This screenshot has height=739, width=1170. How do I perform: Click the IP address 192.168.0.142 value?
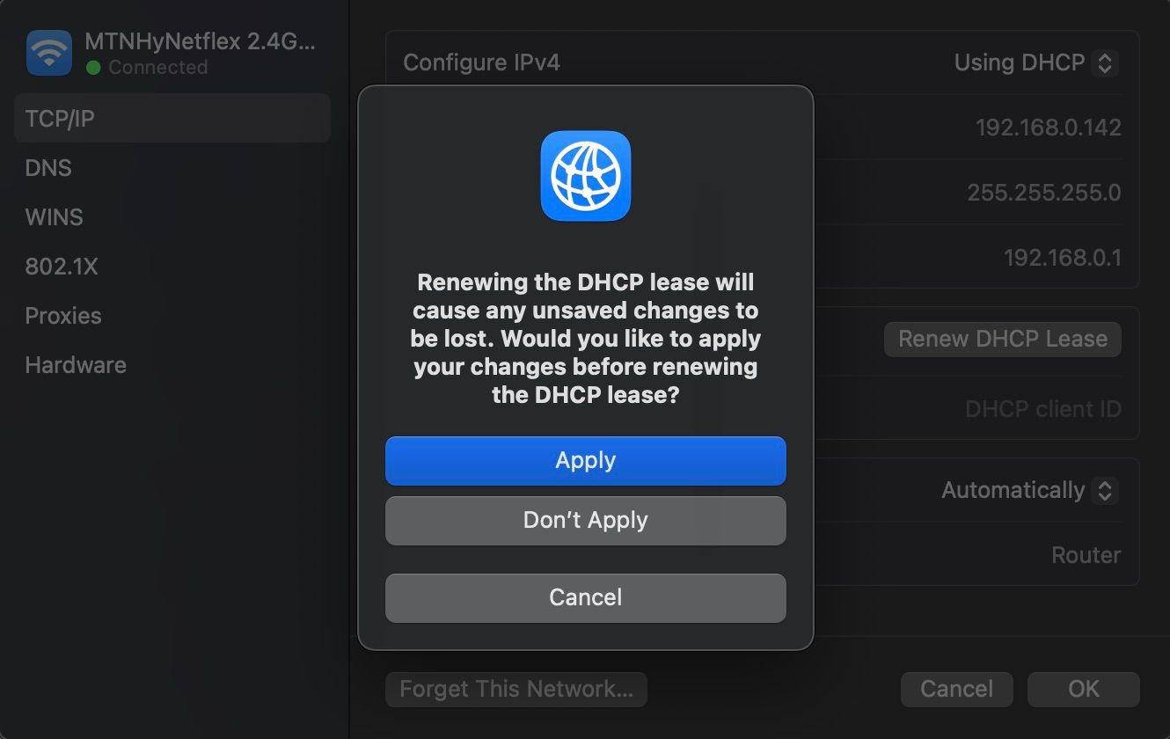pyautogui.click(x=1048, y=128)
